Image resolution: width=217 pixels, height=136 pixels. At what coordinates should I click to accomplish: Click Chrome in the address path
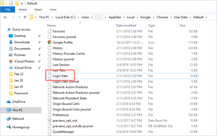(162, 17)
